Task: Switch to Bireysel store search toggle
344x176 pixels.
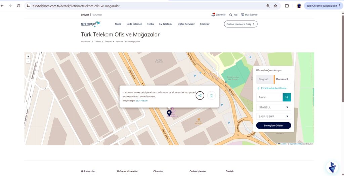Action: 263,79
